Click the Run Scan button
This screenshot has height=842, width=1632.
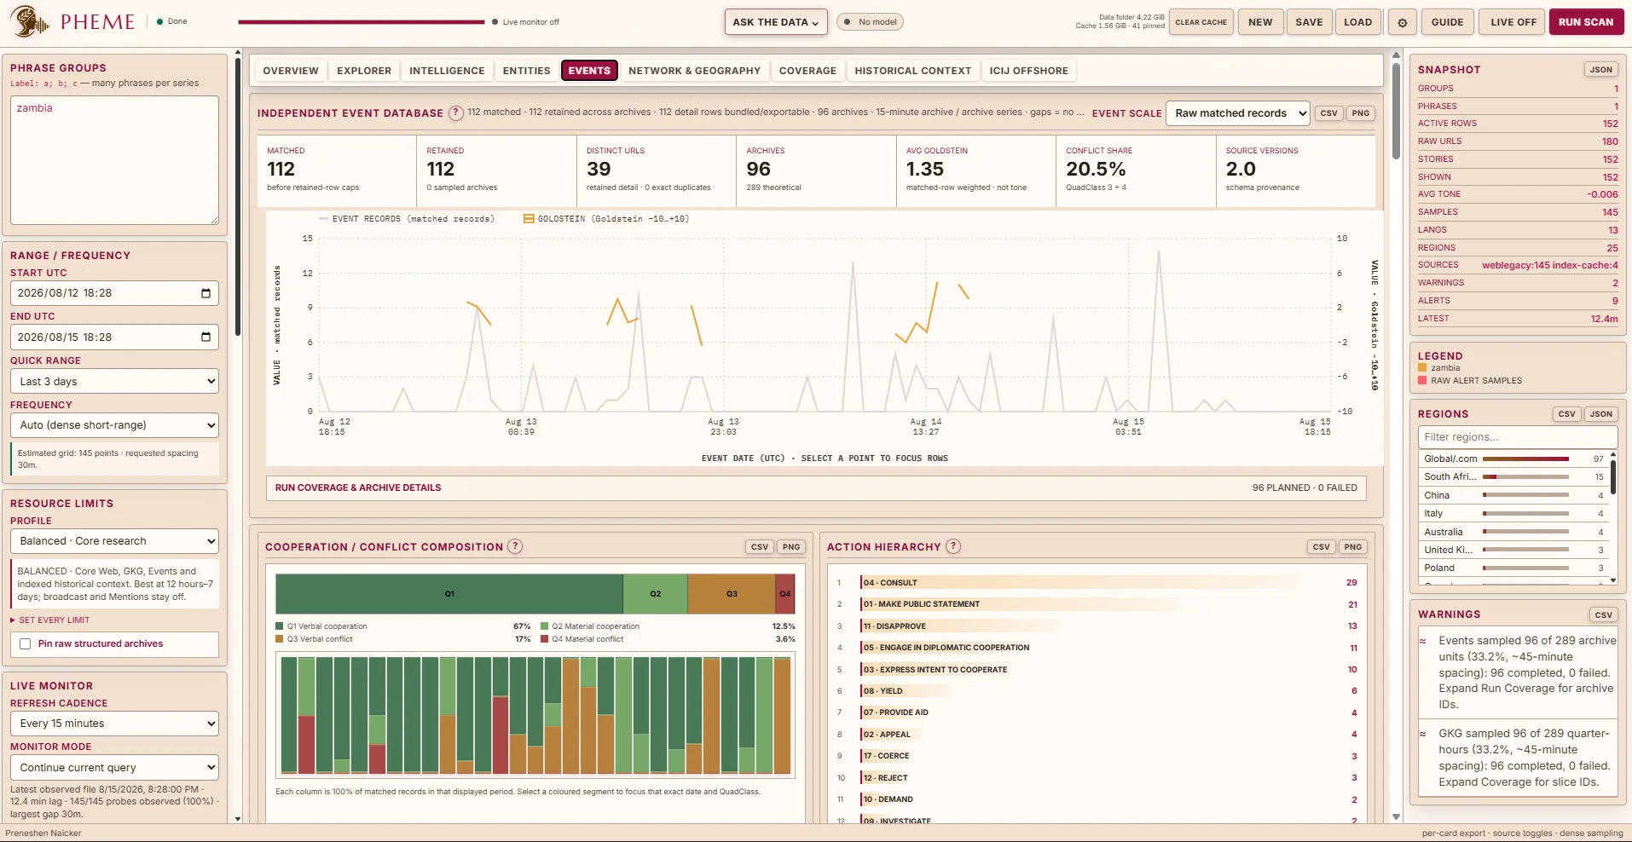(x=1586, y=23)
